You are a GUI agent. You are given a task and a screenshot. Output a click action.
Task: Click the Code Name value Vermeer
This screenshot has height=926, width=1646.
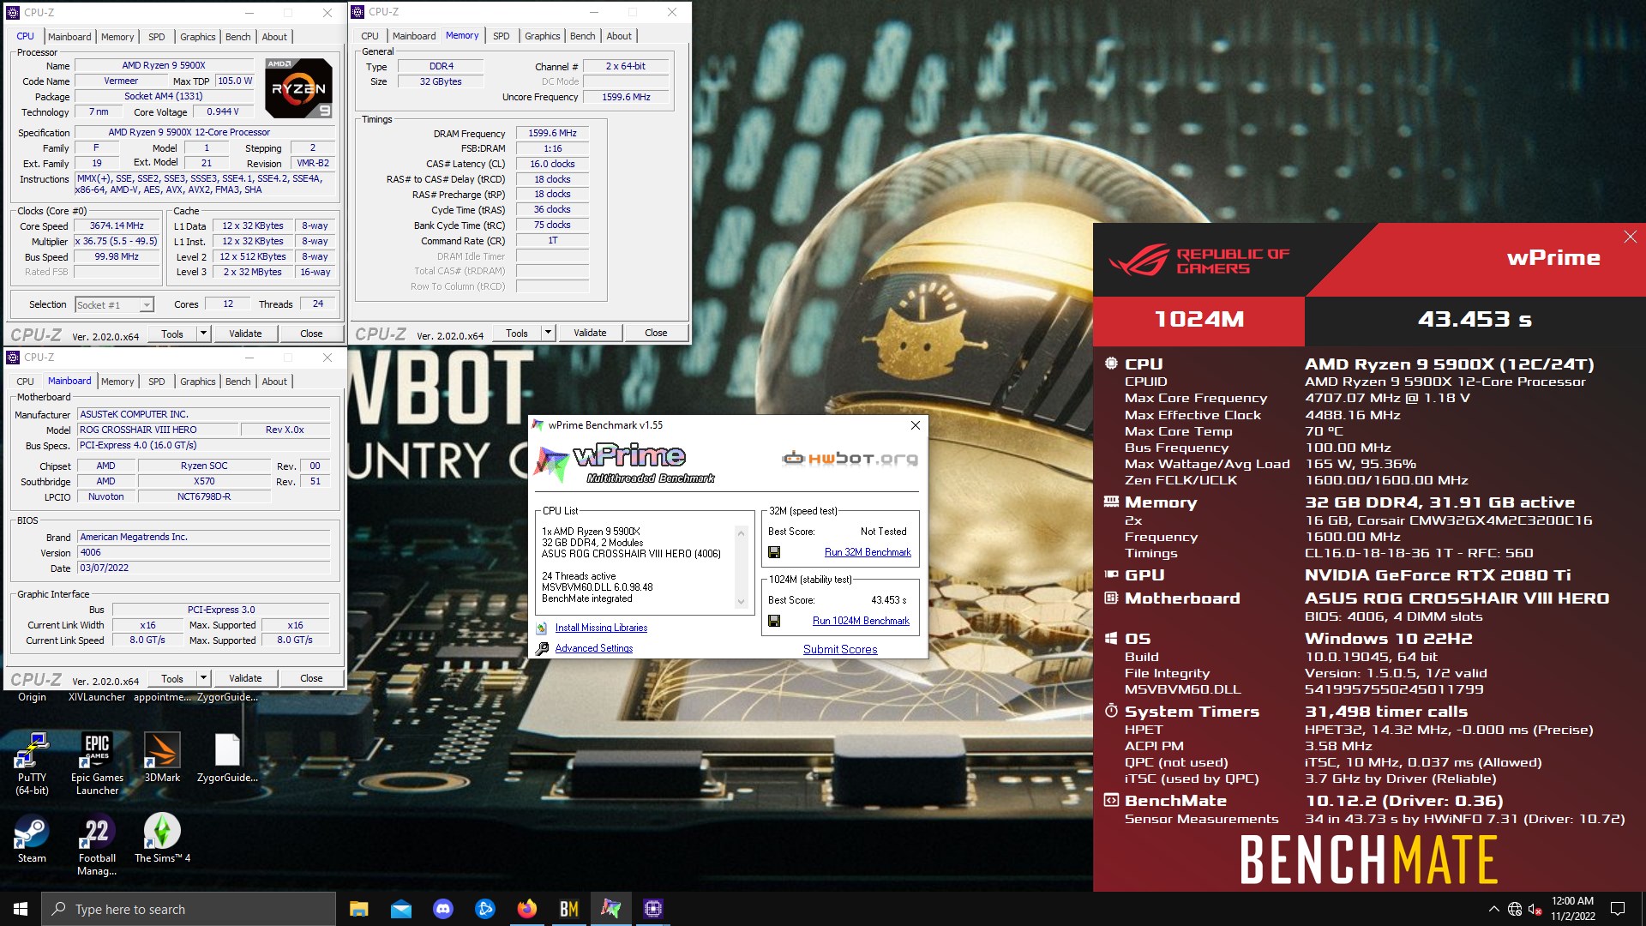(121, 81)
